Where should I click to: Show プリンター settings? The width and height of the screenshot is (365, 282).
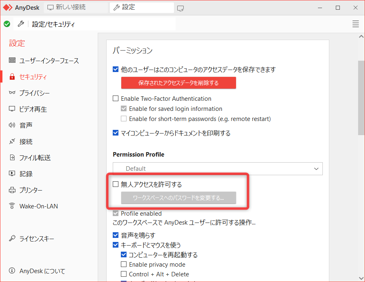pos(31,190)
